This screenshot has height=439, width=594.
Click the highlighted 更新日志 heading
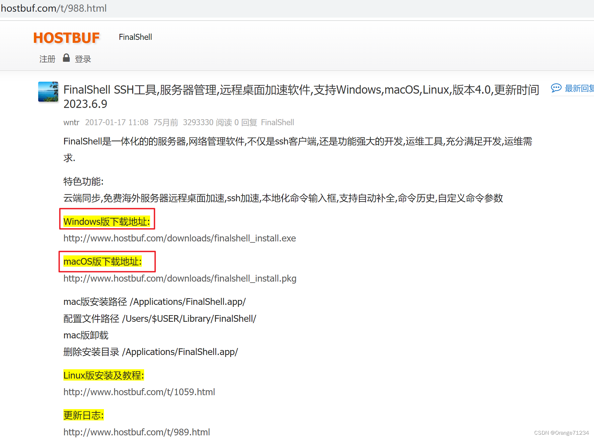pos(84,415)
